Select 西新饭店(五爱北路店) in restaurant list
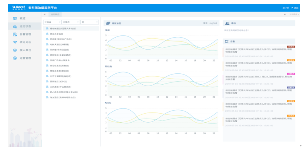302x149 pixels. coord(71,55)
